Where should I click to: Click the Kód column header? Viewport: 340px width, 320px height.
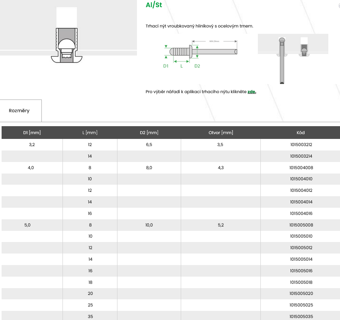(301, 133)
